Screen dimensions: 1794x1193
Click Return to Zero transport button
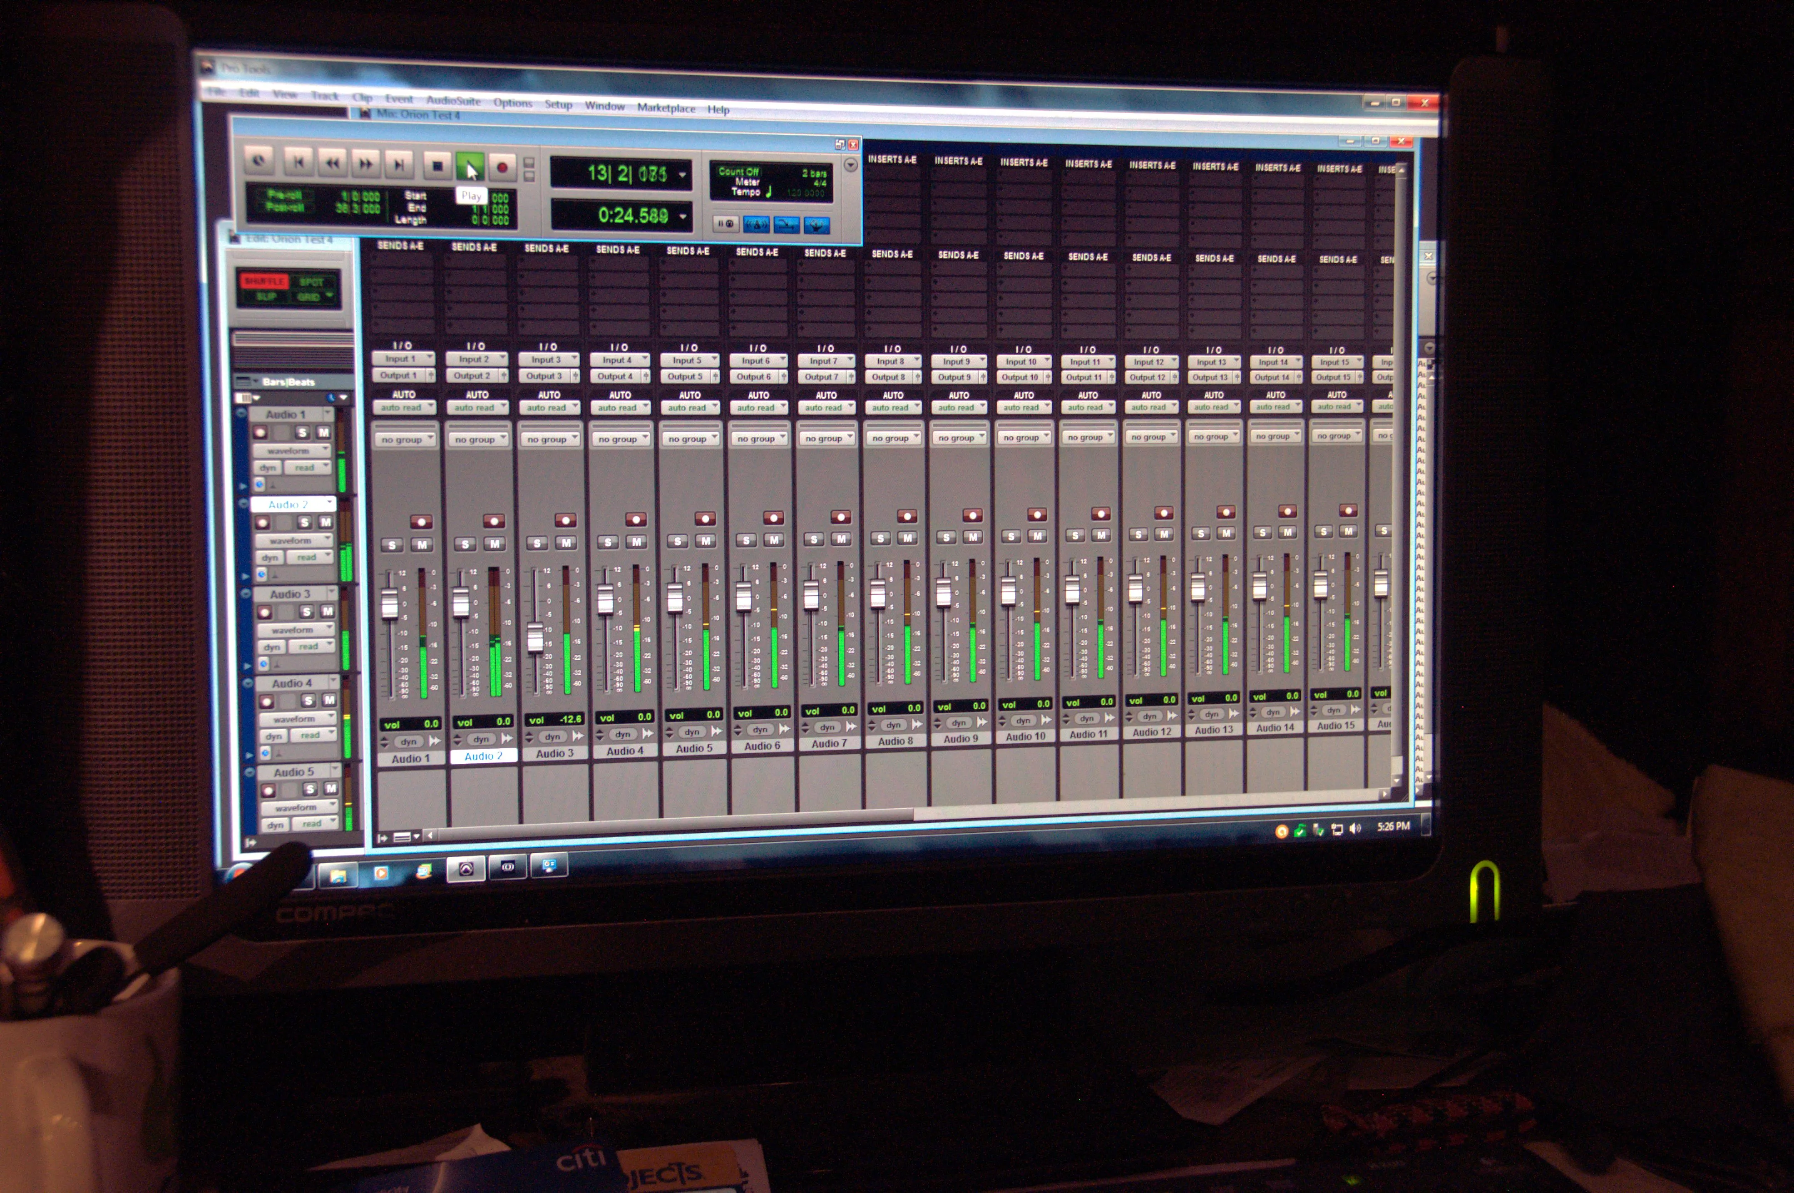pos(298,162)
